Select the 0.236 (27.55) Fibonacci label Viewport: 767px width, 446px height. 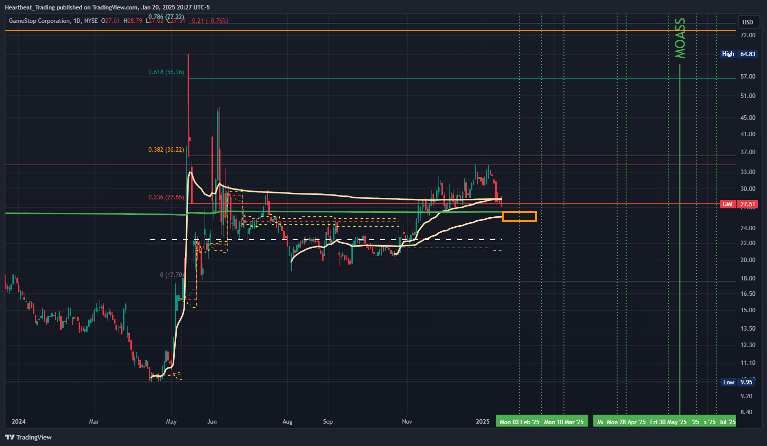click(x=166, y=197)
